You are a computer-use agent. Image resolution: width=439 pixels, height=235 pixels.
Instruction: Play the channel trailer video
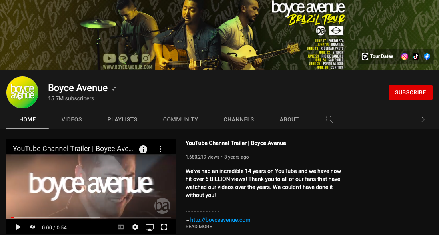[18, 227]
